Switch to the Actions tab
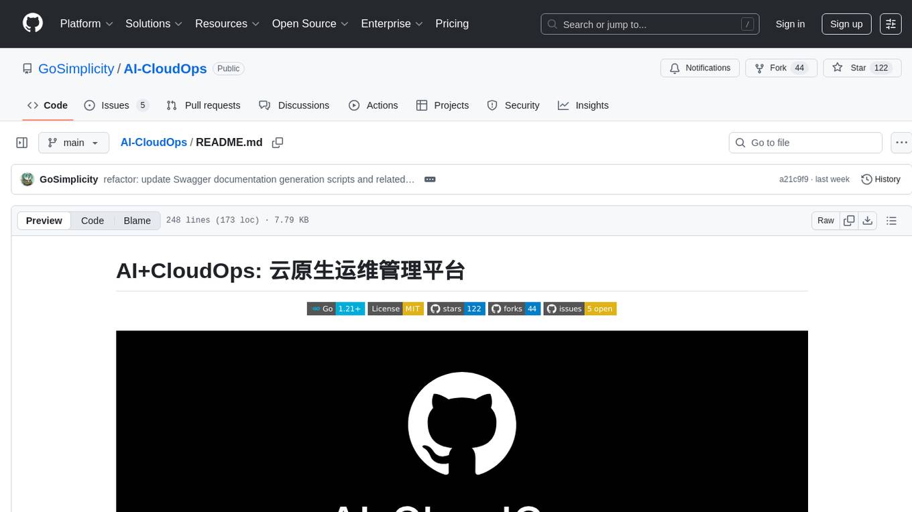The width and height of the screenshot is (912, 512). click(x=374, y=105)
